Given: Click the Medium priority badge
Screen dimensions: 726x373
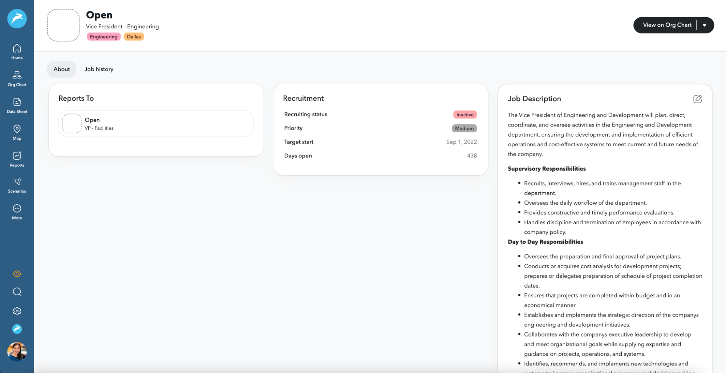Looking at the screenshot, I should point(465,128).
